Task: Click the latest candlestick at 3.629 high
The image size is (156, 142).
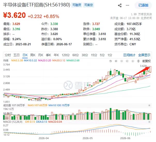Action: pos(150,69)
